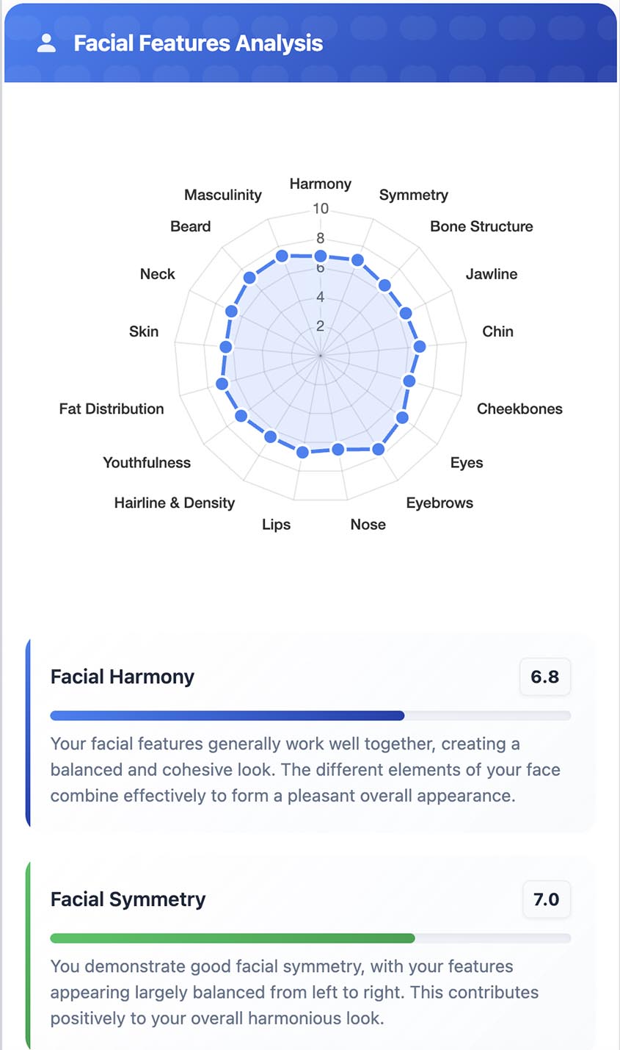Image resolution: width=620 pixels, height=1050 pixels.
Task: Click the Facial Symmetry card heading
Action: 128,899
